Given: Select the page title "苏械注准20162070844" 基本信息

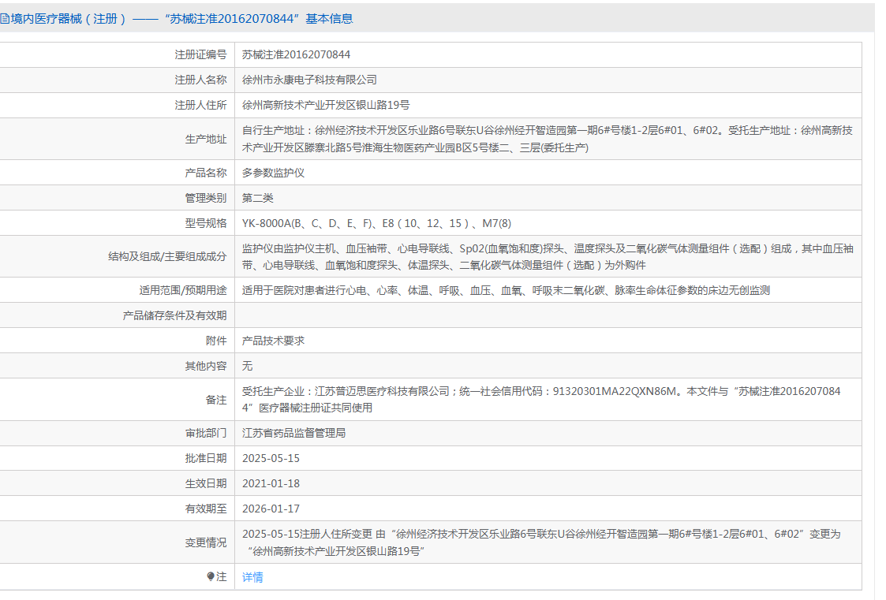Looking at the screenshot, I should pyautogui.click(x=259, y=19).
